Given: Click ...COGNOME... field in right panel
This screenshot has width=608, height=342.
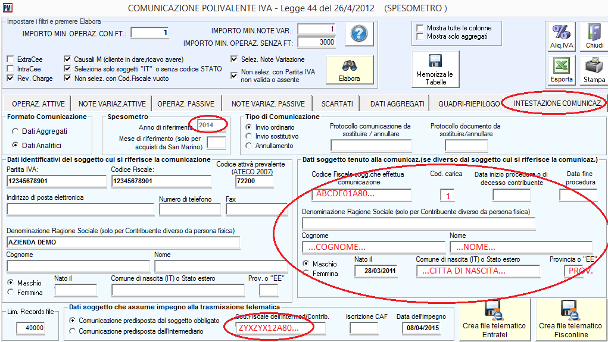Looking at the screenshot, I should point(373,247).
